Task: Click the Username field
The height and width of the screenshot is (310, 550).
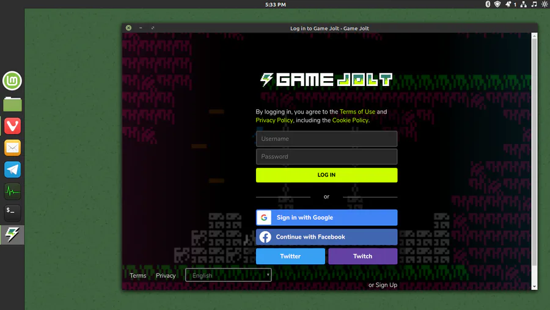Action: click(326, 139)
